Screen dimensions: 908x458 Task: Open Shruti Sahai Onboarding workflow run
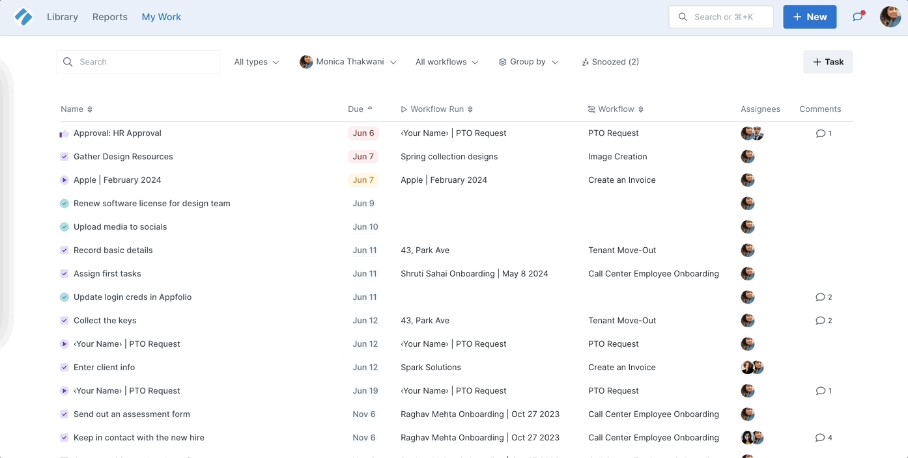click(474, 274)
